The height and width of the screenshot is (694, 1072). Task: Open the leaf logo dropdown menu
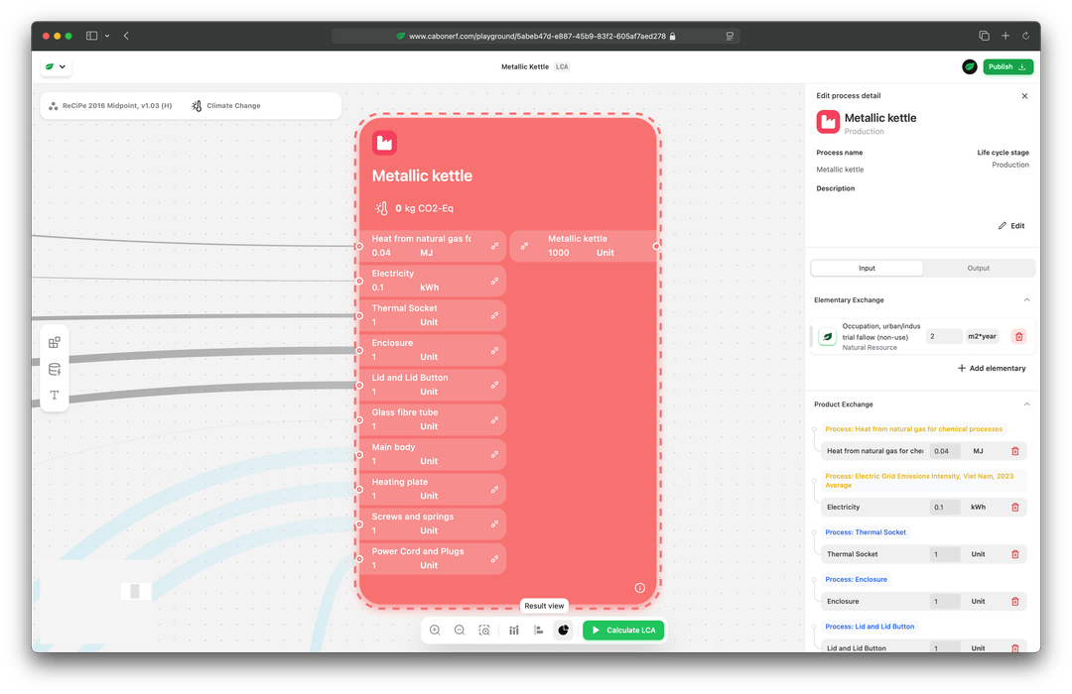(56, 67)
